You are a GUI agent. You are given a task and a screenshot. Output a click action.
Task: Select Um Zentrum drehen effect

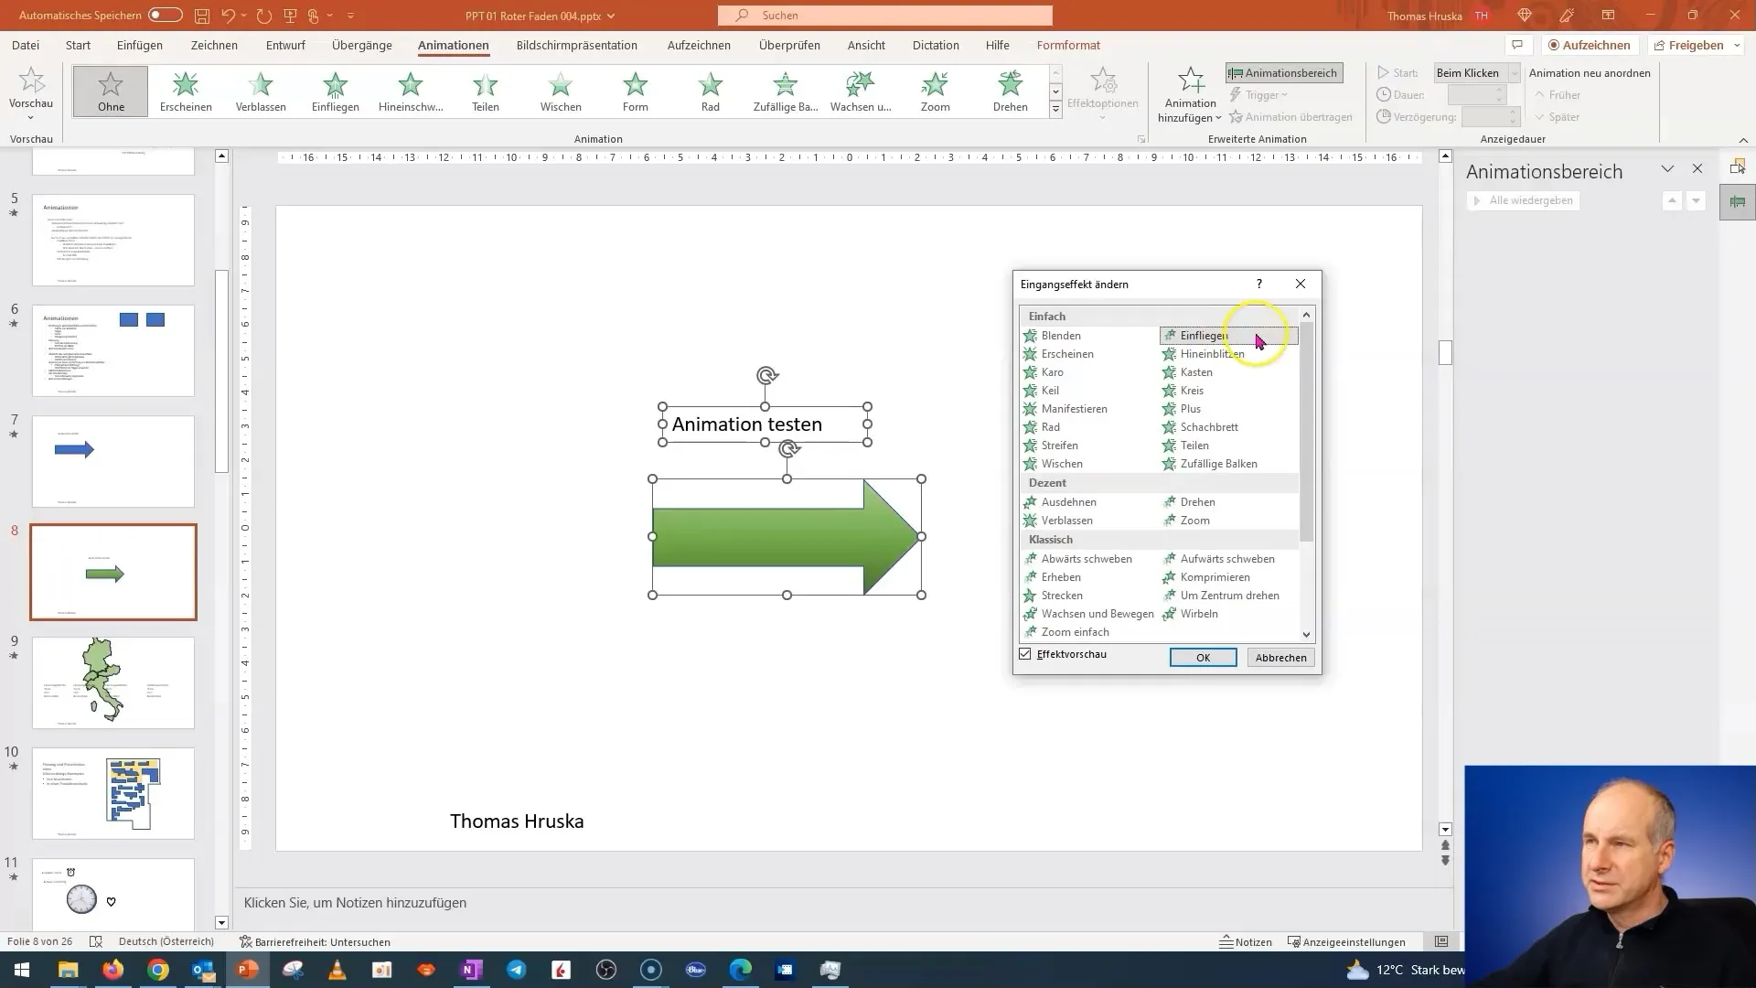coord(1228,596)
